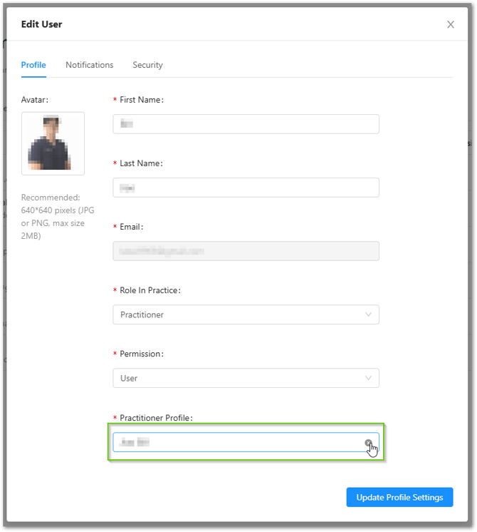
Task: Click the Role In Practice chevron arrow
Action: (368, 314)
